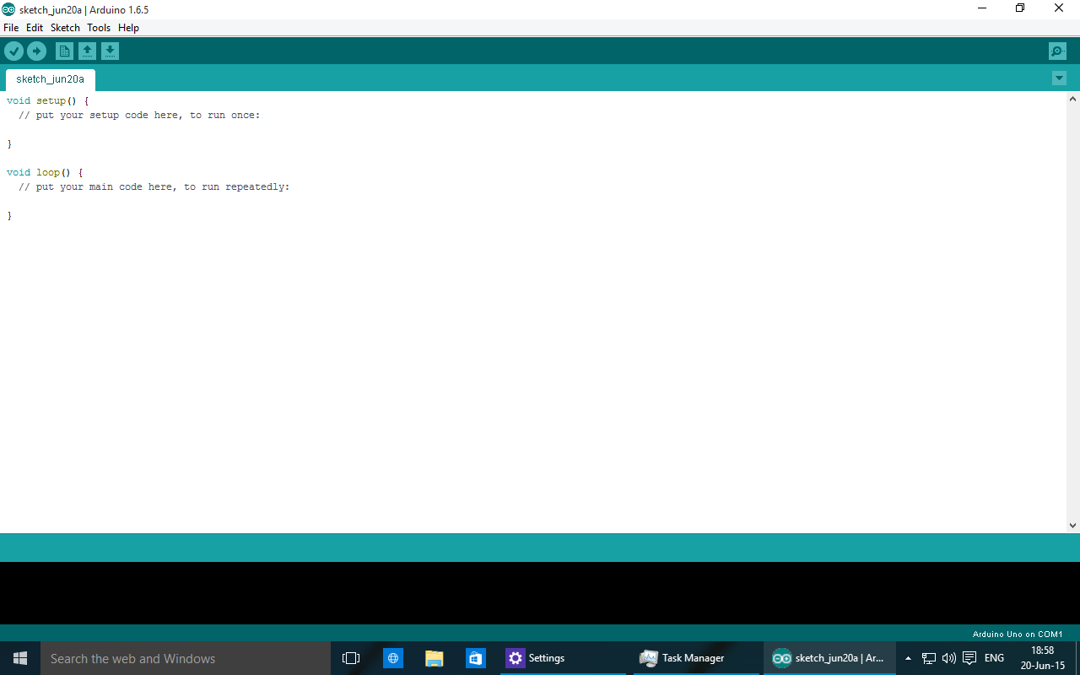Open the File menu
This screenshot has height=675, width=1080.
click(11, 28)
